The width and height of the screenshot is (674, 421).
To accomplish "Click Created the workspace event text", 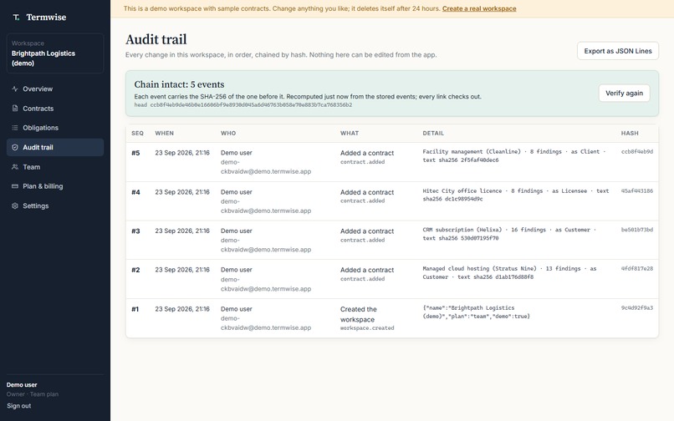I will tap(359, 314).
